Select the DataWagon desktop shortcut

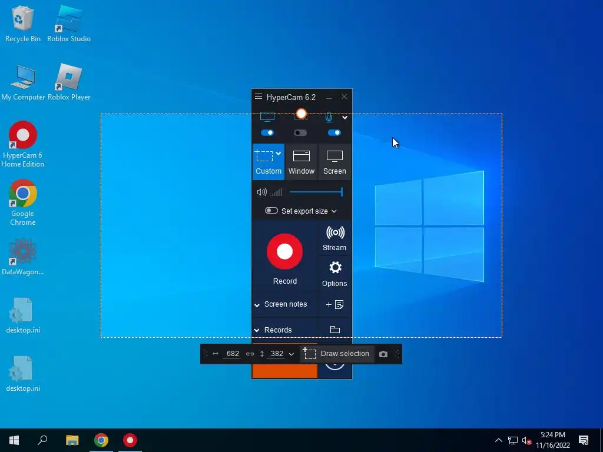(23, 257)
